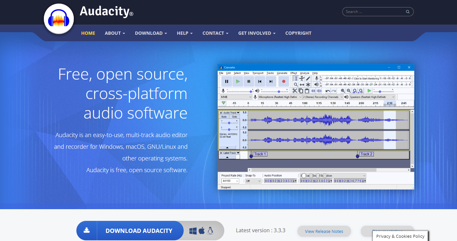The width and height of the screenshot is (457, 241).
Task: Click the Redo arrow icon
Action: click(x=333, y=91)
